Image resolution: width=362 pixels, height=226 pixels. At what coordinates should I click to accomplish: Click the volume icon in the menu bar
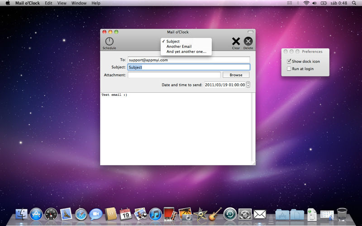tap(314, 3)
